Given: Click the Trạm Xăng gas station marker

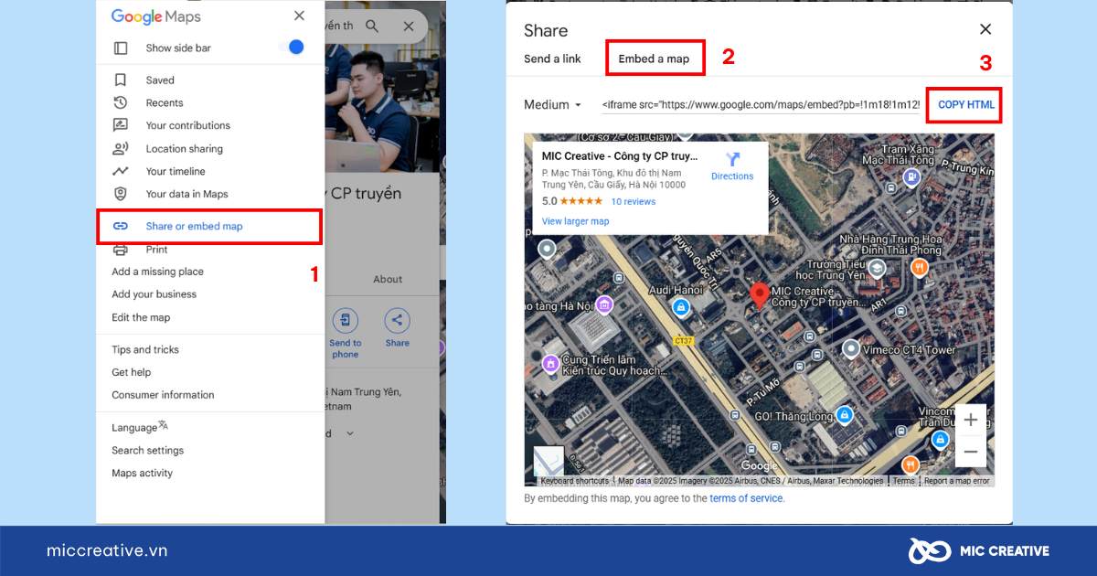Looking at the screenshot, I should coord(911,177).
